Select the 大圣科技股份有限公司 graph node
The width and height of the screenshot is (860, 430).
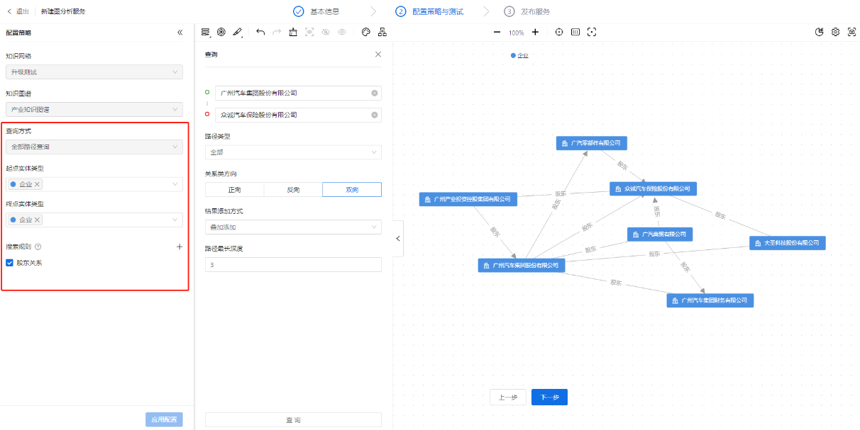pyautogui.click(x=788, y=243)
